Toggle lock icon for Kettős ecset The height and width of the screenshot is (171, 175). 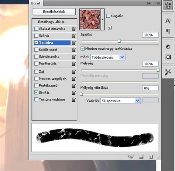(73, 50)
